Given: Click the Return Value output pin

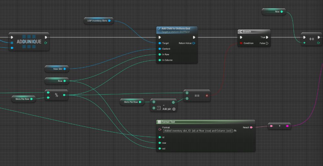Looking at the screenshot, I should (194, 43).
